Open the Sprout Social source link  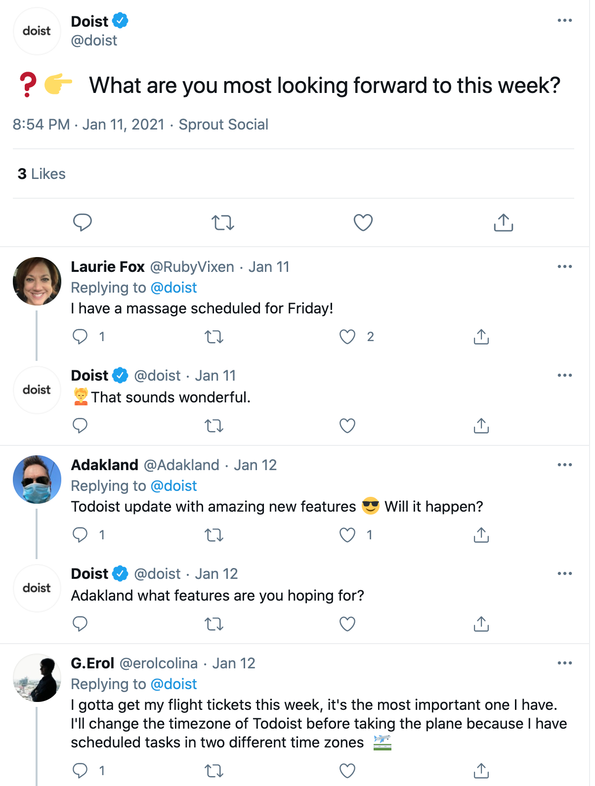click(223, 125)
